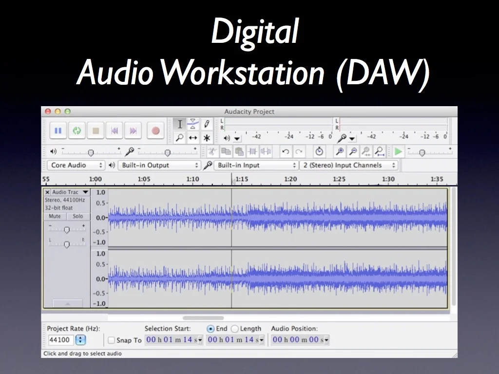
Task: Click the output level meter bar
Action: click(278, 124)
